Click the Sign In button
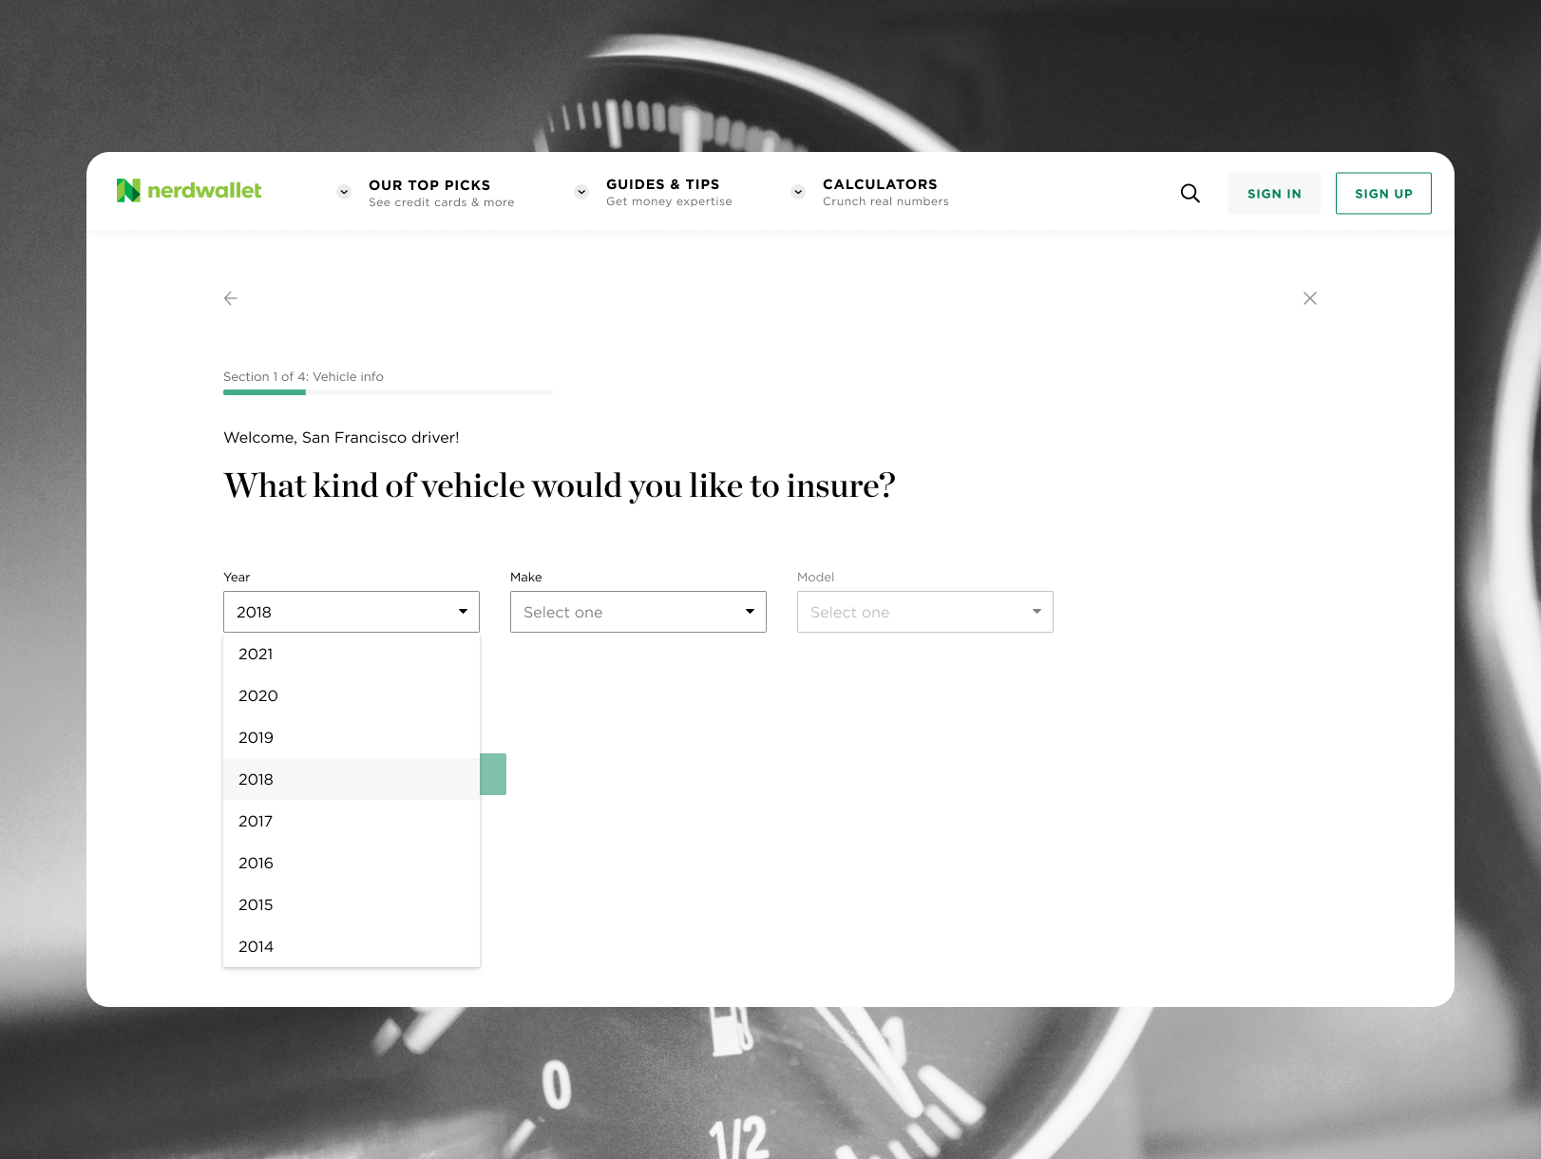Viewport: 1541px width, 1159px height. (x=1274, y=194)
